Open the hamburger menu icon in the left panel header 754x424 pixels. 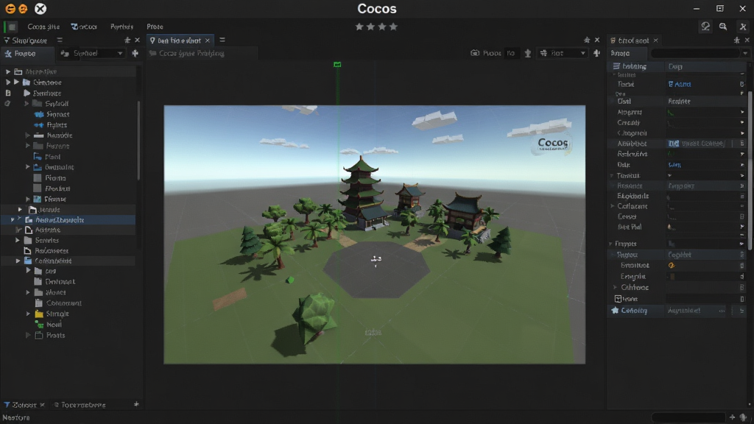60,40
